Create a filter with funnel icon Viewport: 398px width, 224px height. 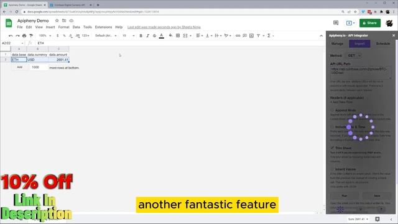(x=259, y=36)
